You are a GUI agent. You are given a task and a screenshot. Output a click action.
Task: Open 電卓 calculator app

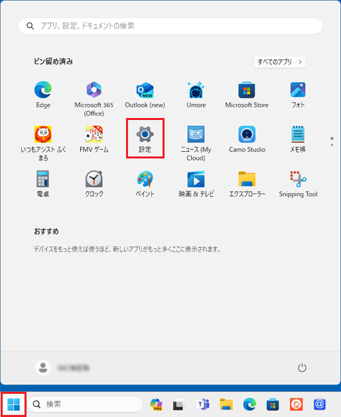coord(43,184)
